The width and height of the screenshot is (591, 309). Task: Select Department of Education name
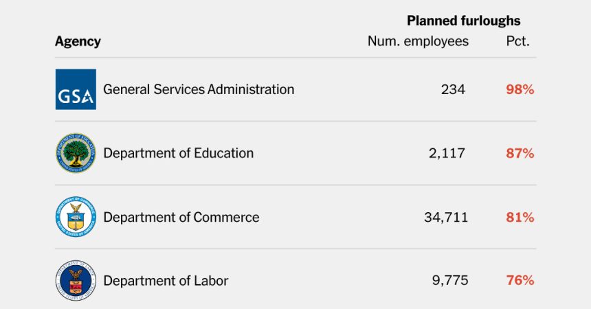(178, 153)
